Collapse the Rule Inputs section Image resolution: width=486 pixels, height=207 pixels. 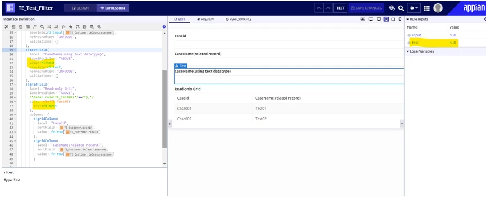click(x=407, y=19)
